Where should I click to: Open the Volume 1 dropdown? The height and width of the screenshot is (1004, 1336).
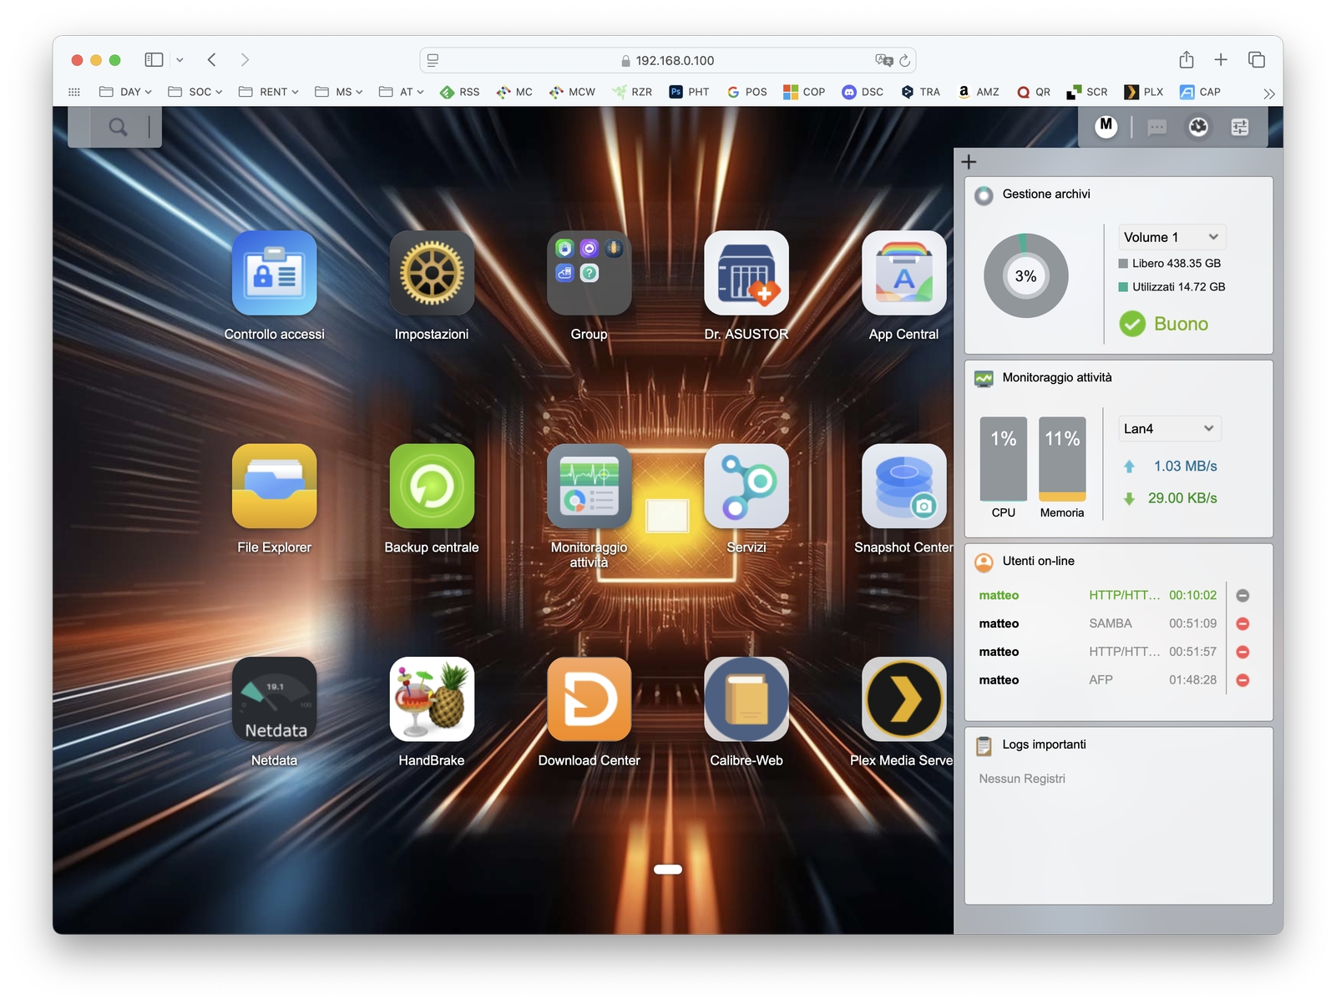click(1172, 237)
